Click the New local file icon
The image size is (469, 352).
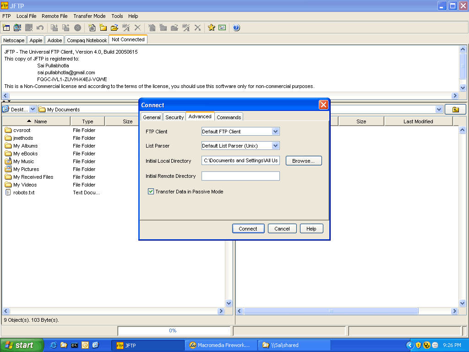click(x=92, y=28)
